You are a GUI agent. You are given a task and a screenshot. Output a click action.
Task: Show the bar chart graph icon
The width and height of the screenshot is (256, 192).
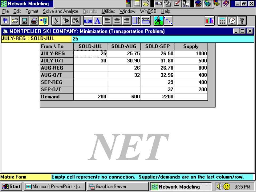pyautogui.click(x=210, y=21)
